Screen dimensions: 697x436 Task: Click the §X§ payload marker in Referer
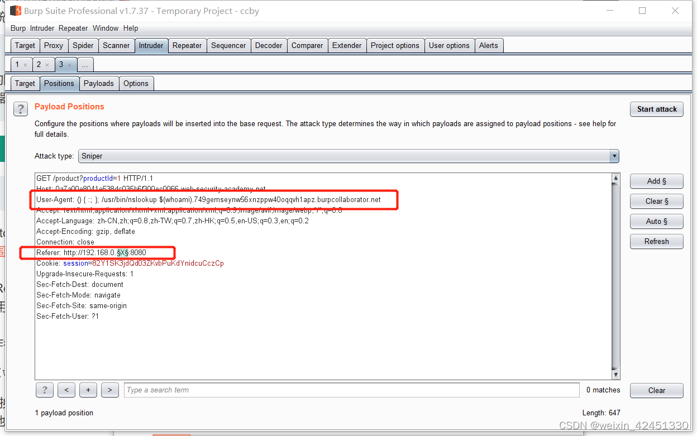click(x=123, y=253)
